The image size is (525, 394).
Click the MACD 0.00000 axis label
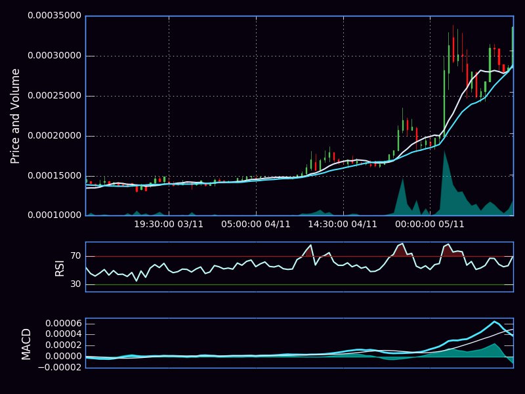(x=63, y=356)
